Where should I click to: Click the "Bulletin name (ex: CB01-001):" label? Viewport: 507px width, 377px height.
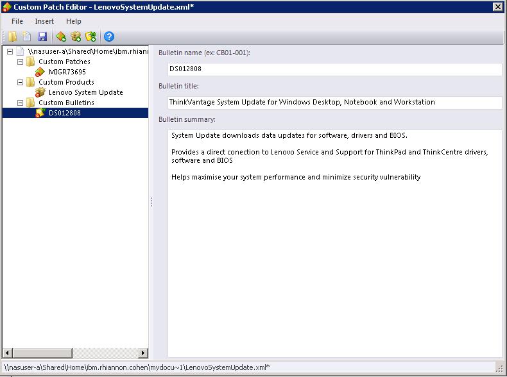pyautogui.click(x=204, y=53)
